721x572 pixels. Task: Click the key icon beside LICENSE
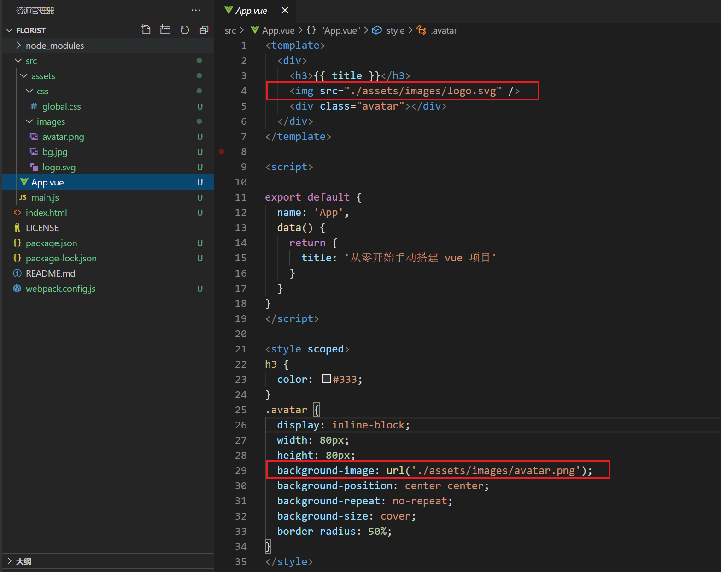[17, 228]
